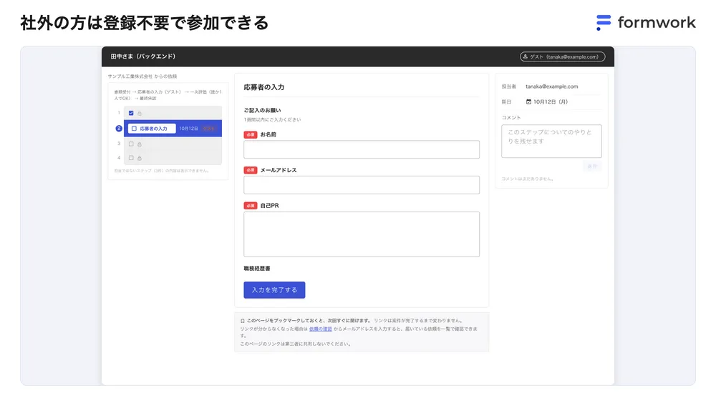Click the 1週間以内にご入力ください note

point(272,119)
